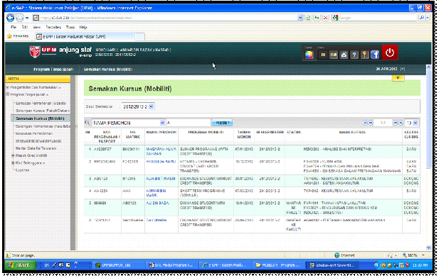Switch to the MOBILITY folder taskbar item
Image resolution: width=441 pixels, height=278 pixels.
(278, 265)
